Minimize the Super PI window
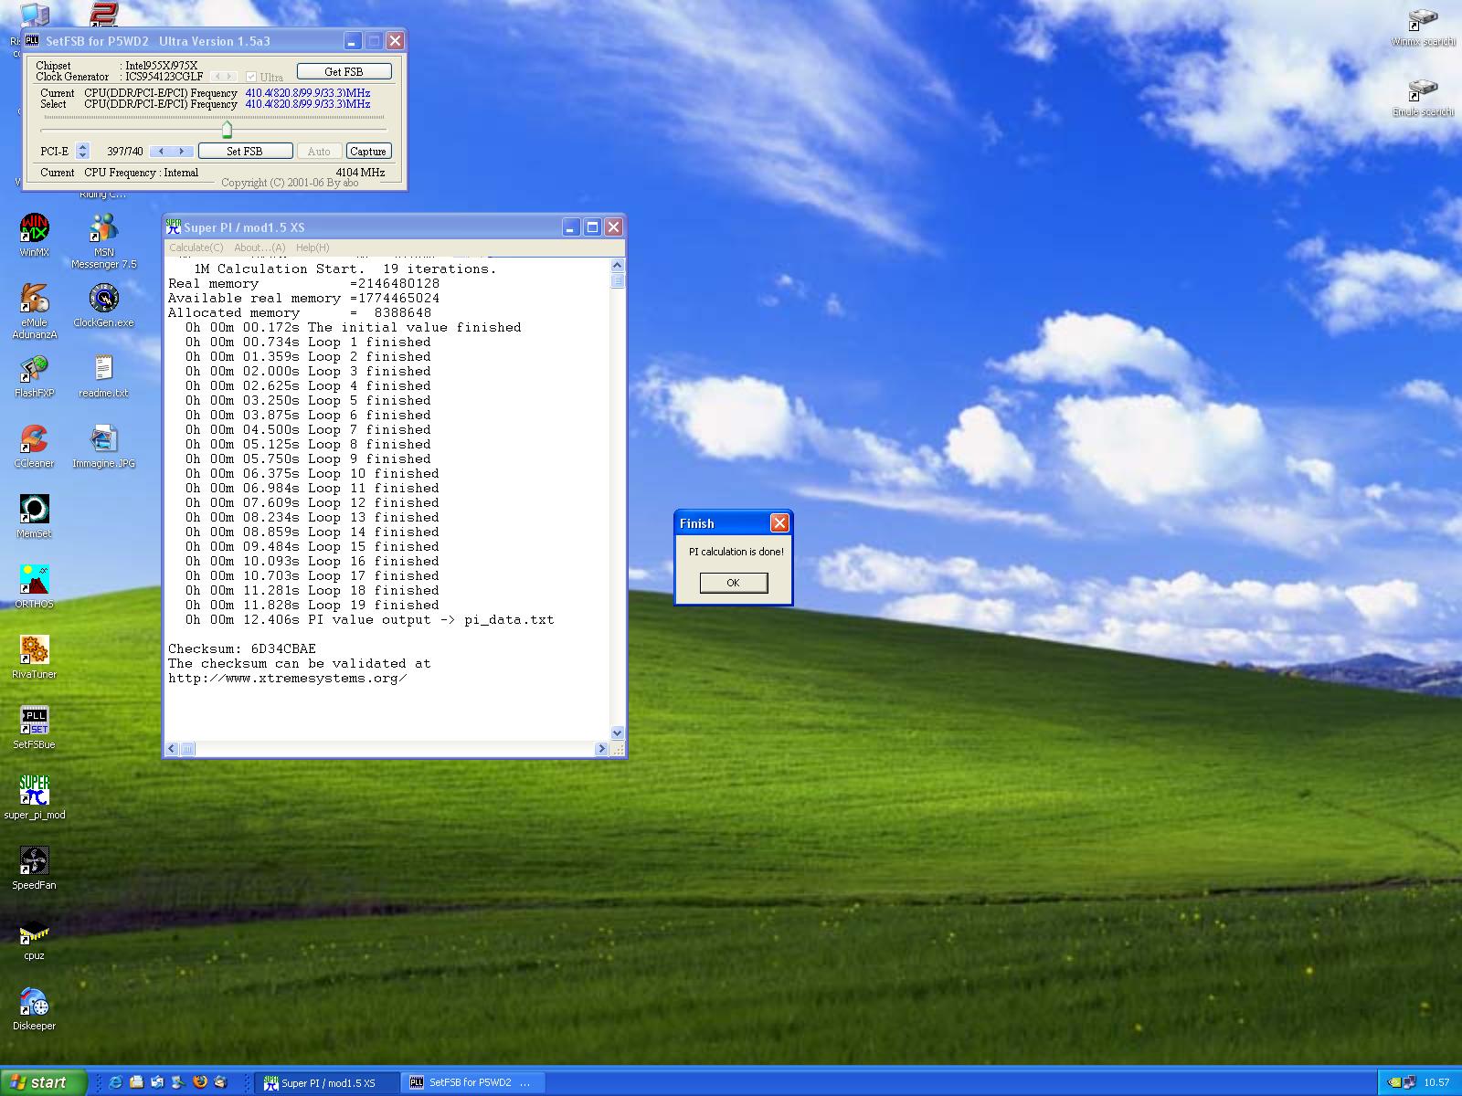Screen dimensions: 1462x1096 [571, 227]
